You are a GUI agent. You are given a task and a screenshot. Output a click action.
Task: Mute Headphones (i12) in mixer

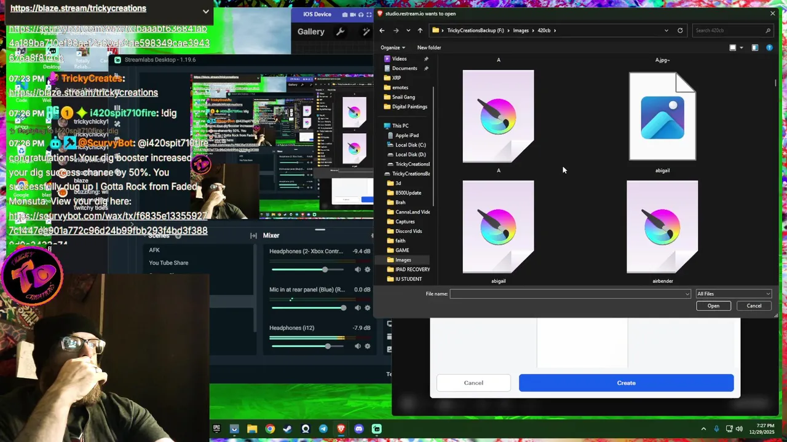[357, 346]
